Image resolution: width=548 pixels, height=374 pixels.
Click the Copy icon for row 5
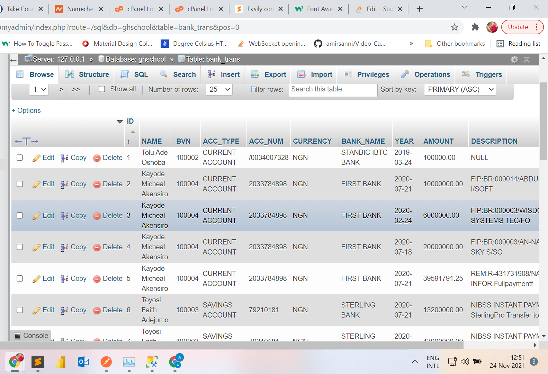[x=64, y=279]
